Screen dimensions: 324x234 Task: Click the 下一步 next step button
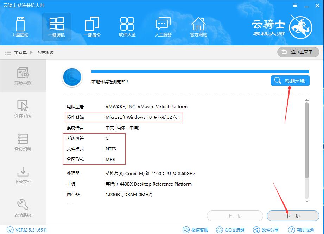point(293,216)
